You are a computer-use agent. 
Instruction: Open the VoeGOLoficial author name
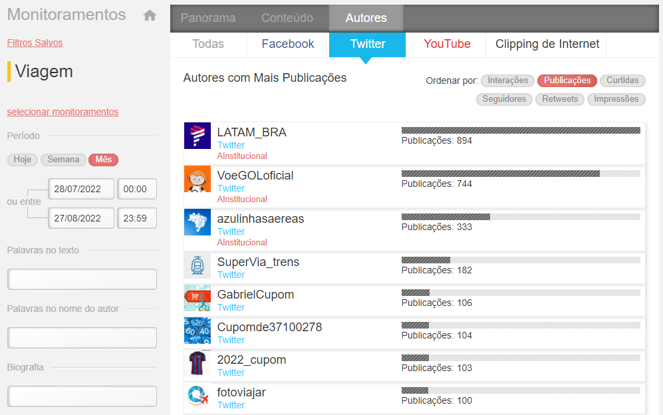255,176
